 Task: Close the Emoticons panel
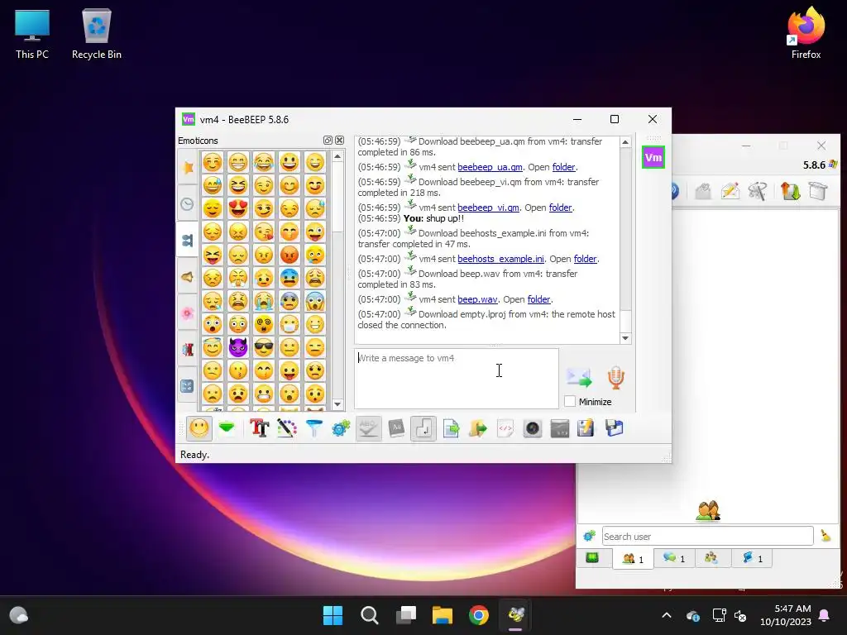[x=339, y=141]
